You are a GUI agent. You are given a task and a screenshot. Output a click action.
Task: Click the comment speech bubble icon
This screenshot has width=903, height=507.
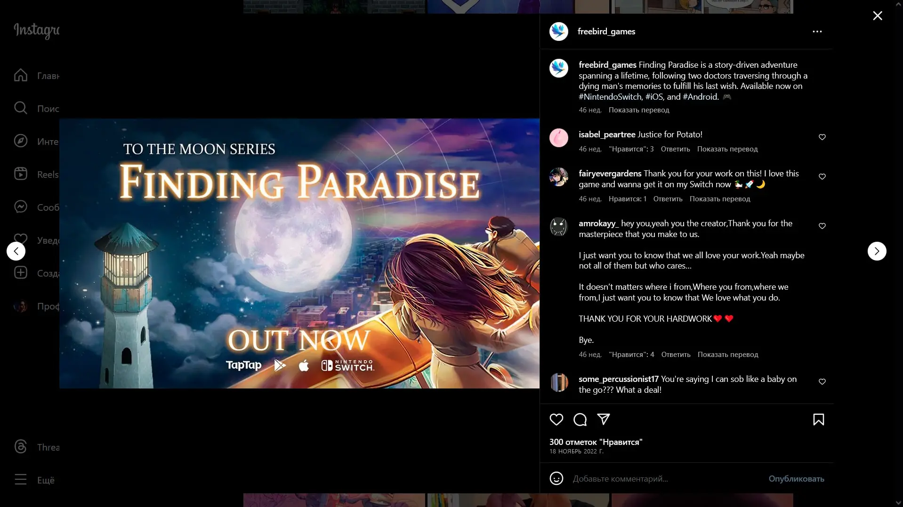click(580, 419)
